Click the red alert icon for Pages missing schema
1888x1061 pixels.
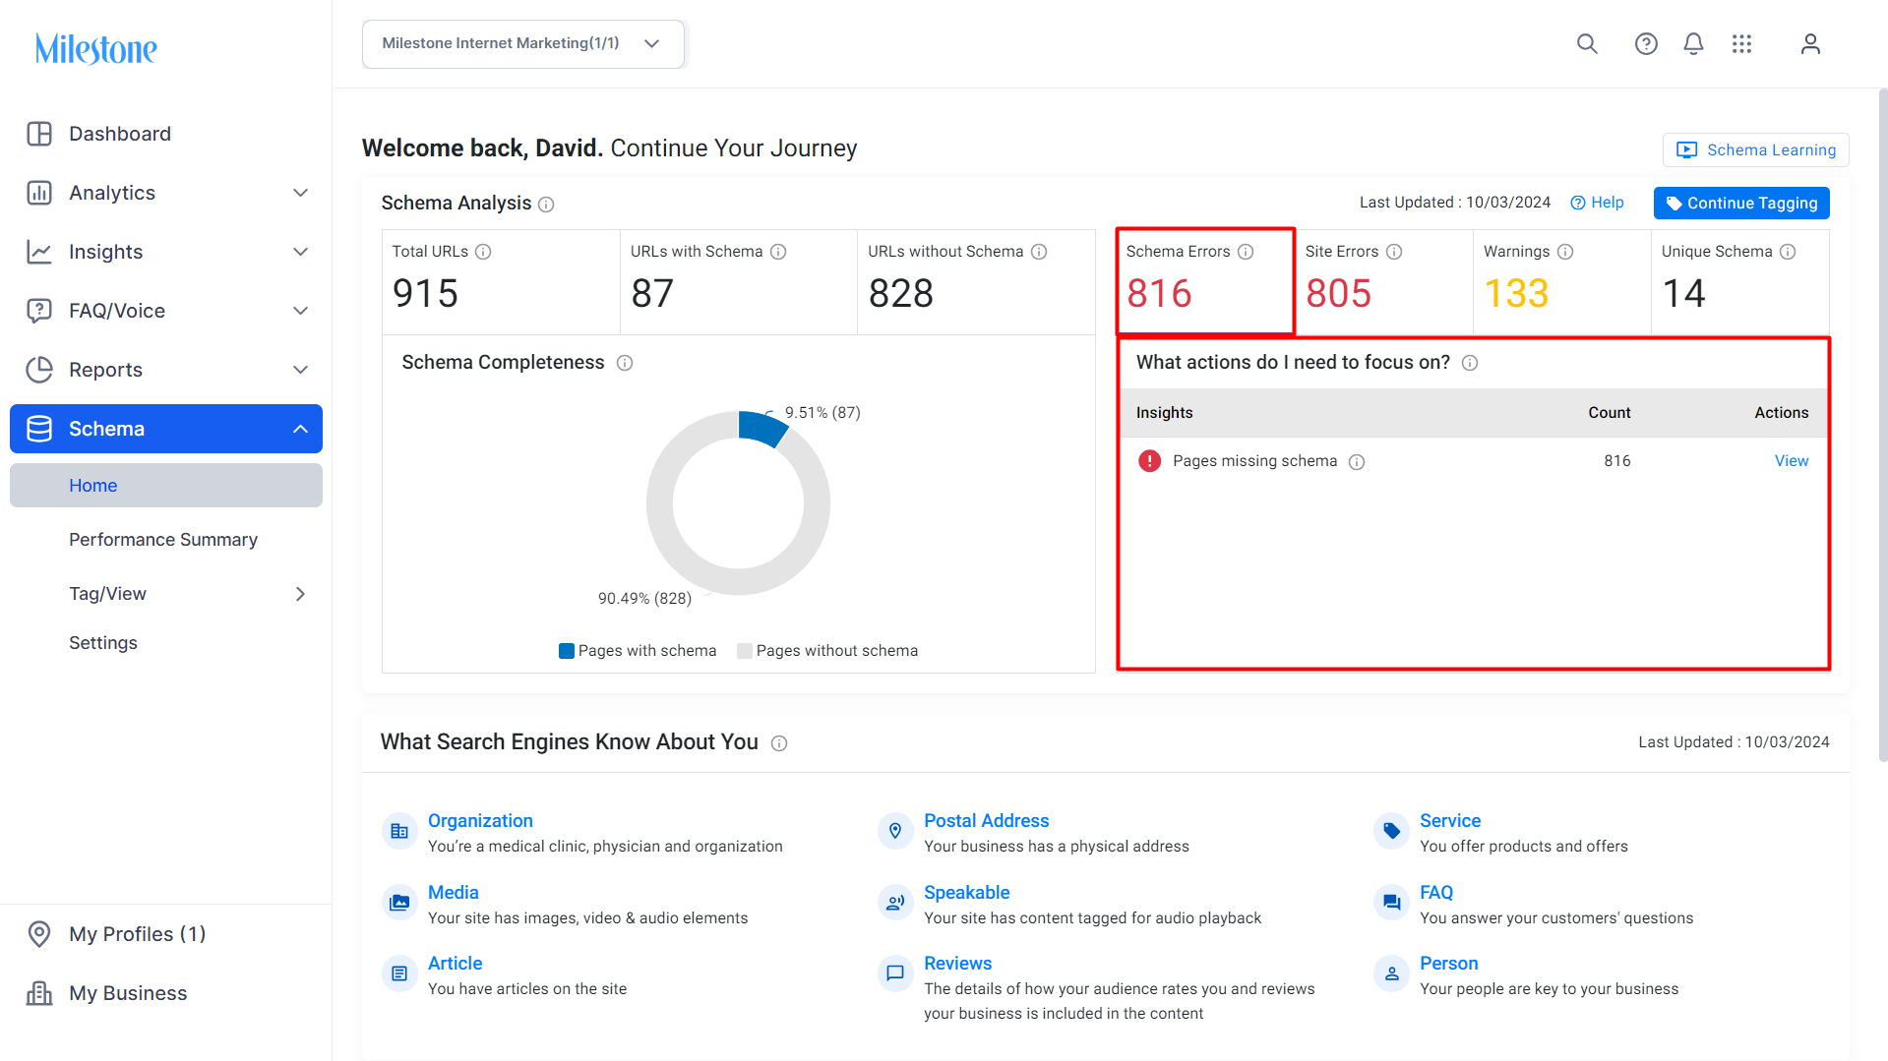point(1149,461)
